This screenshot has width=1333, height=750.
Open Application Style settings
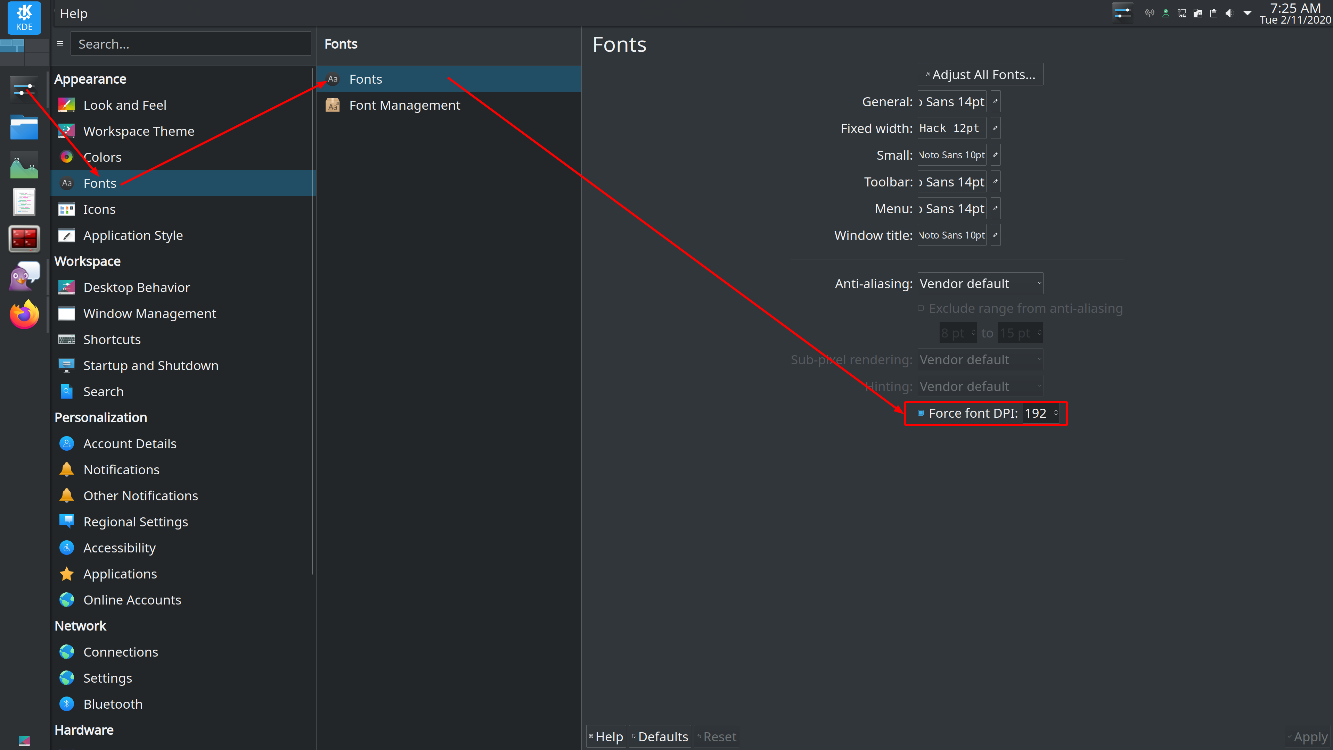[x=133, y=235]
